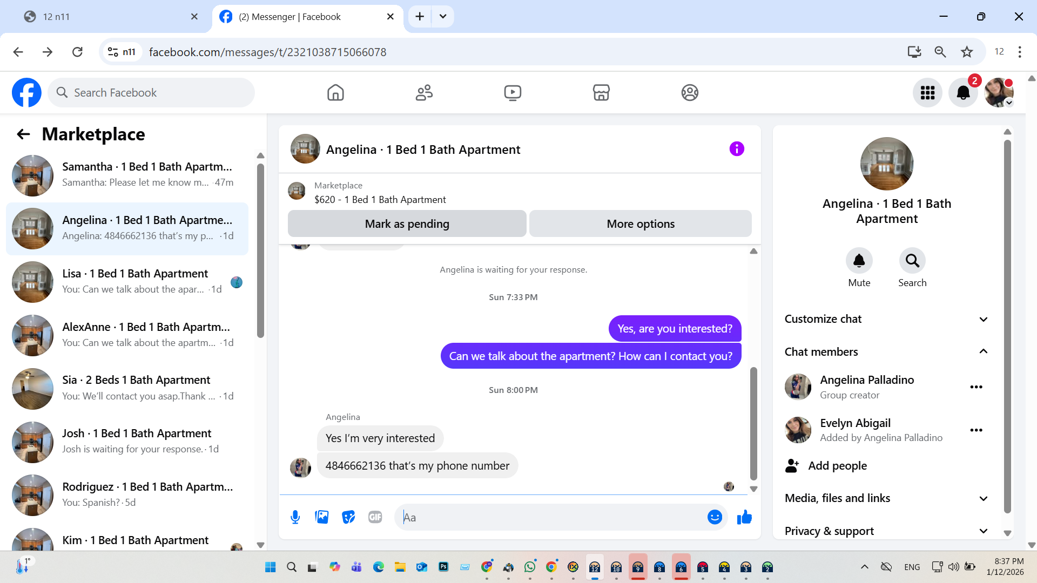
Task: Send a thumbs-up like
Action: (x=744, y=517)
